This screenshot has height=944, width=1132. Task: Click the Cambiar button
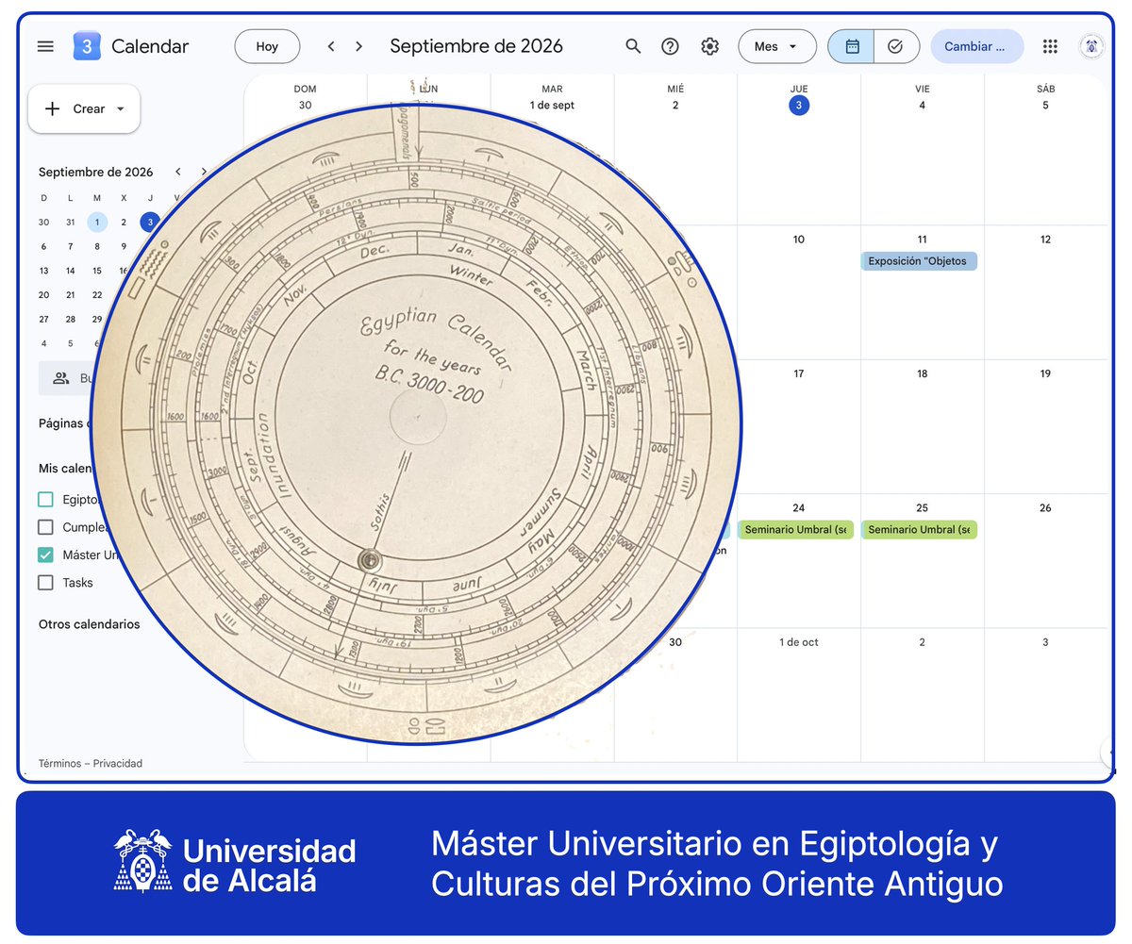976,46
